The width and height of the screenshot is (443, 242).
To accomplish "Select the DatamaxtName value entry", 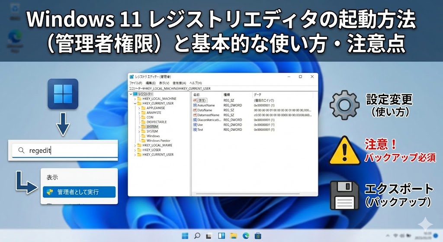I will tap(209, 115).
